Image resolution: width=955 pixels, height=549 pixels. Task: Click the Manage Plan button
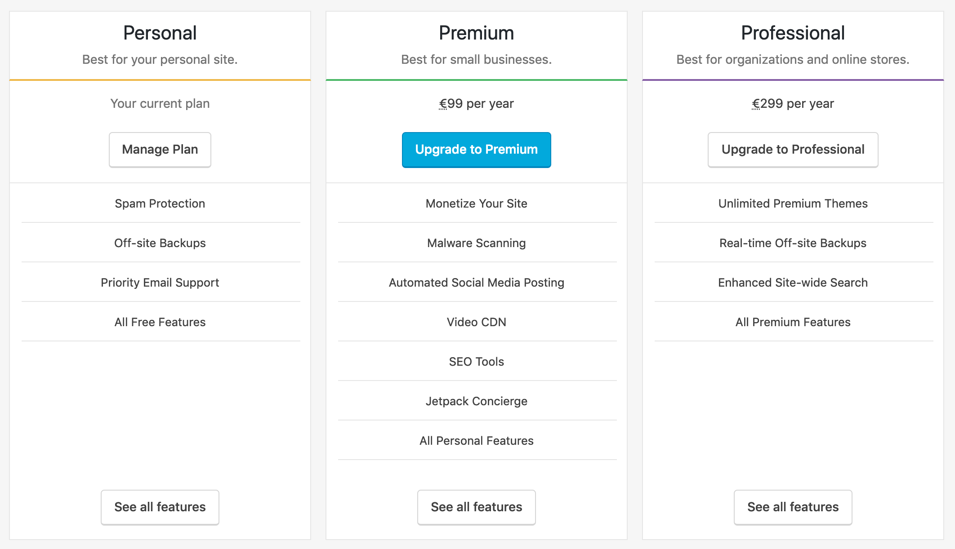(160, 150)
